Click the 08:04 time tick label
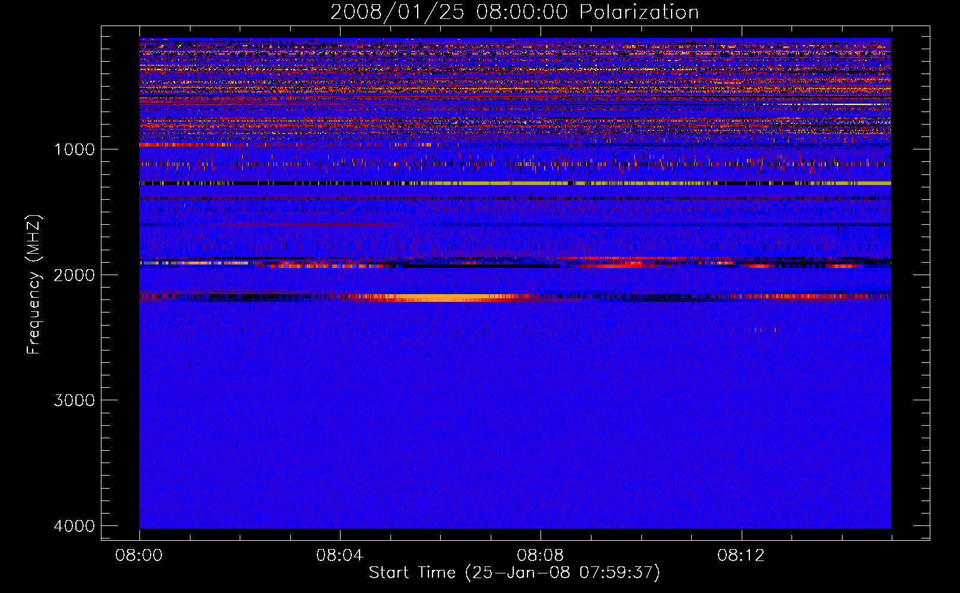The width and height of the screenshot is (960, 593). pos(339,556)
